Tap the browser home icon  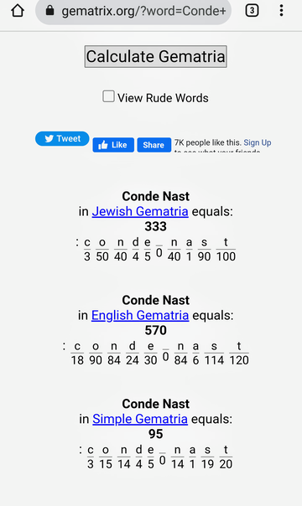coord(18,11)
